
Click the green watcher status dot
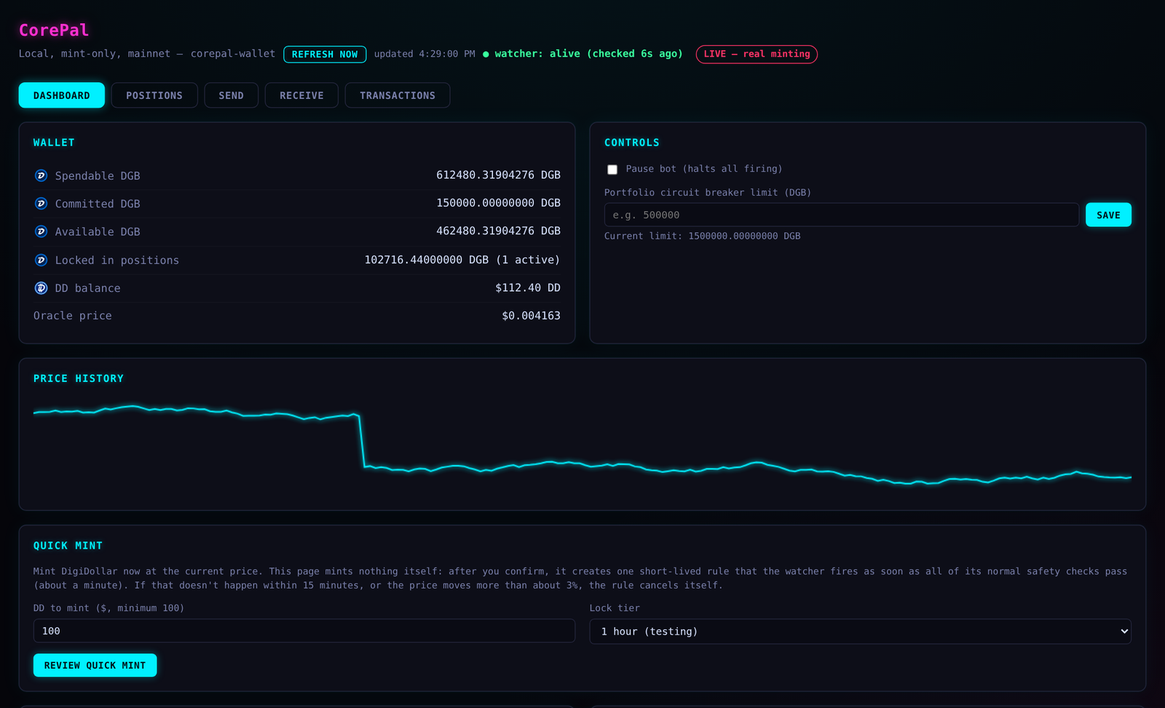pyautogui.click(x=486, y=54)
